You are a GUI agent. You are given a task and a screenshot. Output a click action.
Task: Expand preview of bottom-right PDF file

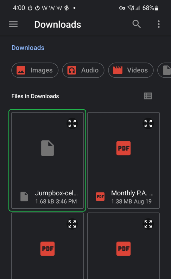[148, 224]
